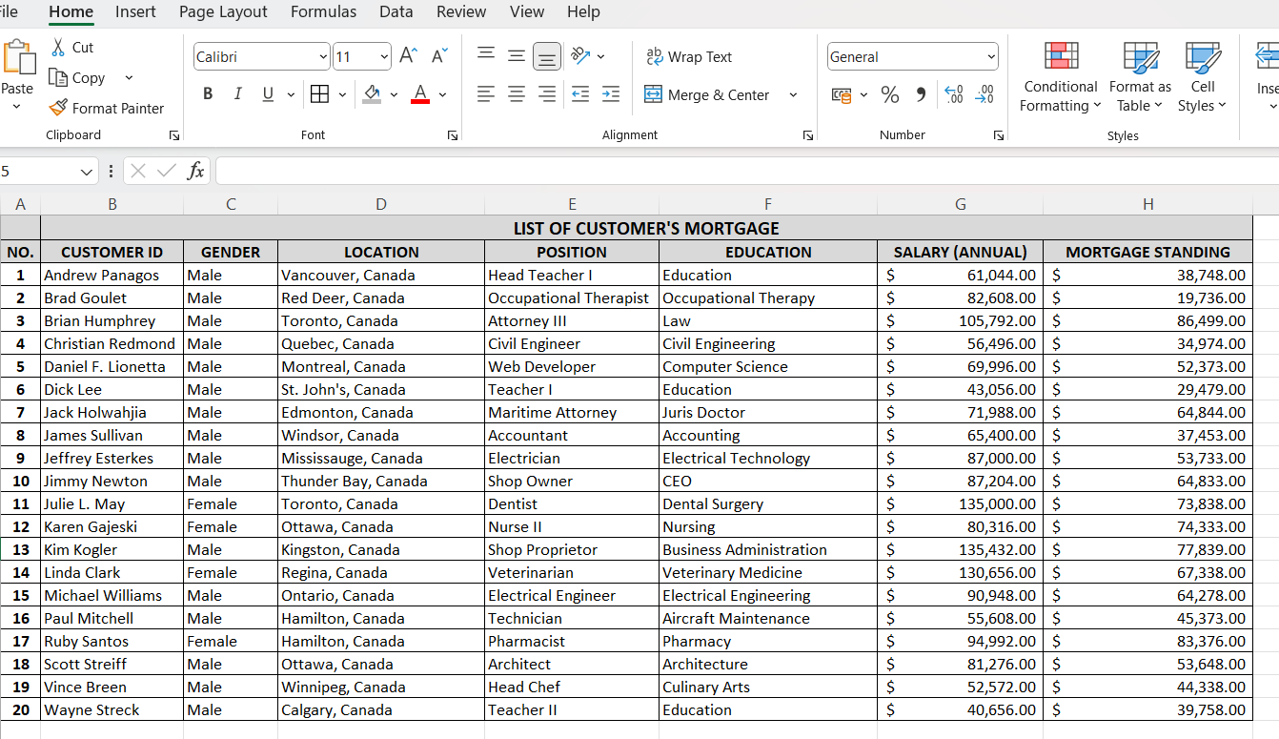Expand the font color dropdown arrow
Image resolution: width=1279 pixels, height=739 pixels.
[x=442, y=94]
